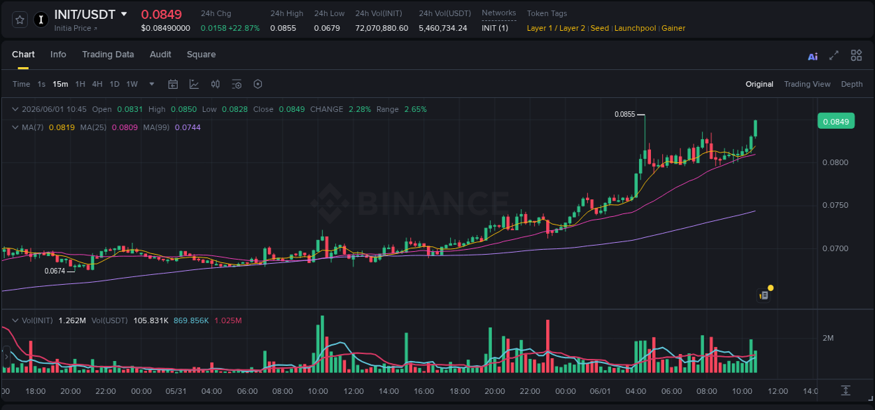Switch chart to Trading View mode

(x=807, y=84)
